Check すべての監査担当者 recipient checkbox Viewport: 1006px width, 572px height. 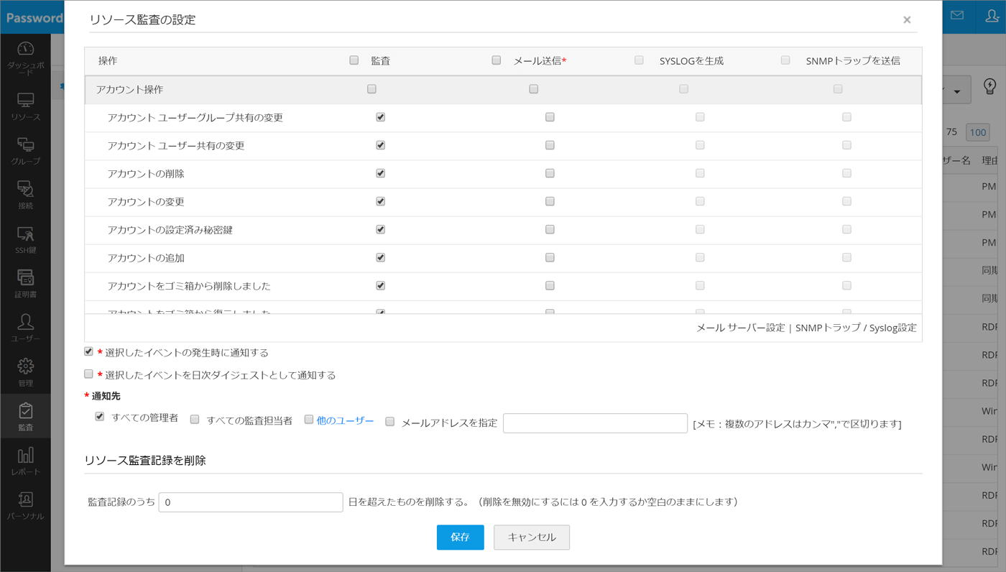point(194,419)
